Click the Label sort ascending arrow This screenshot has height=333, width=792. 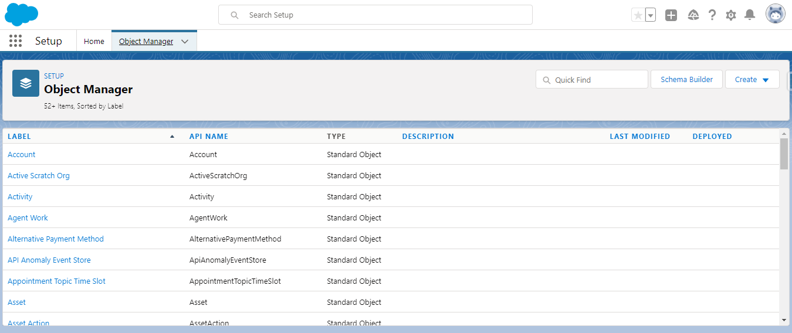(172, 136)
